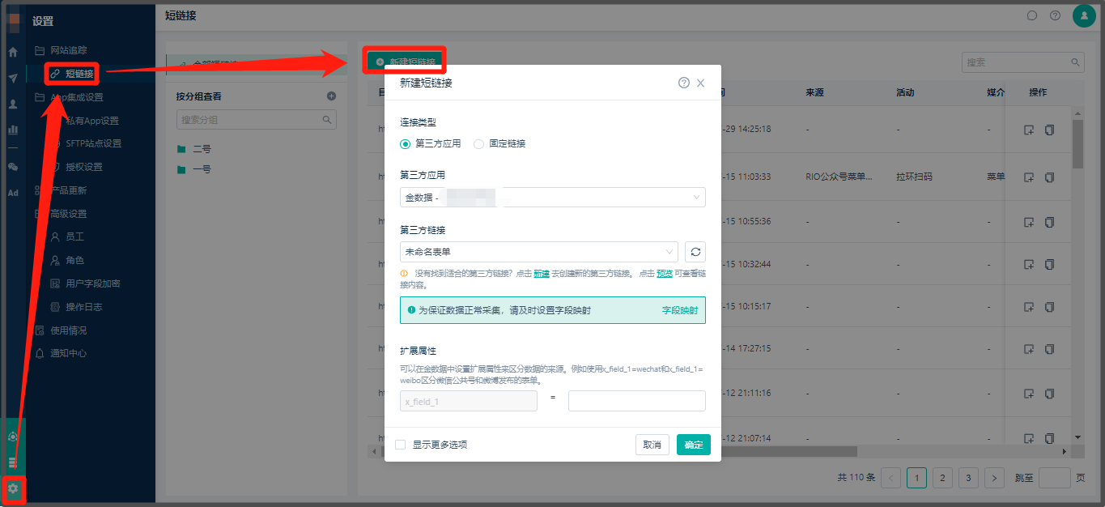Image resolution: width=1105 pixels, height=507 pixels.
Task: Click the search magnifier in 搜索分组 box
Action: click(327, 120)
